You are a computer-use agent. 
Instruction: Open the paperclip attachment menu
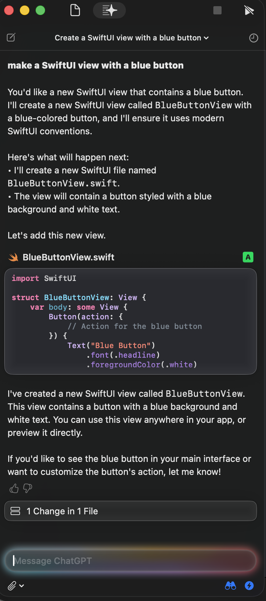[x=16, y=586]
